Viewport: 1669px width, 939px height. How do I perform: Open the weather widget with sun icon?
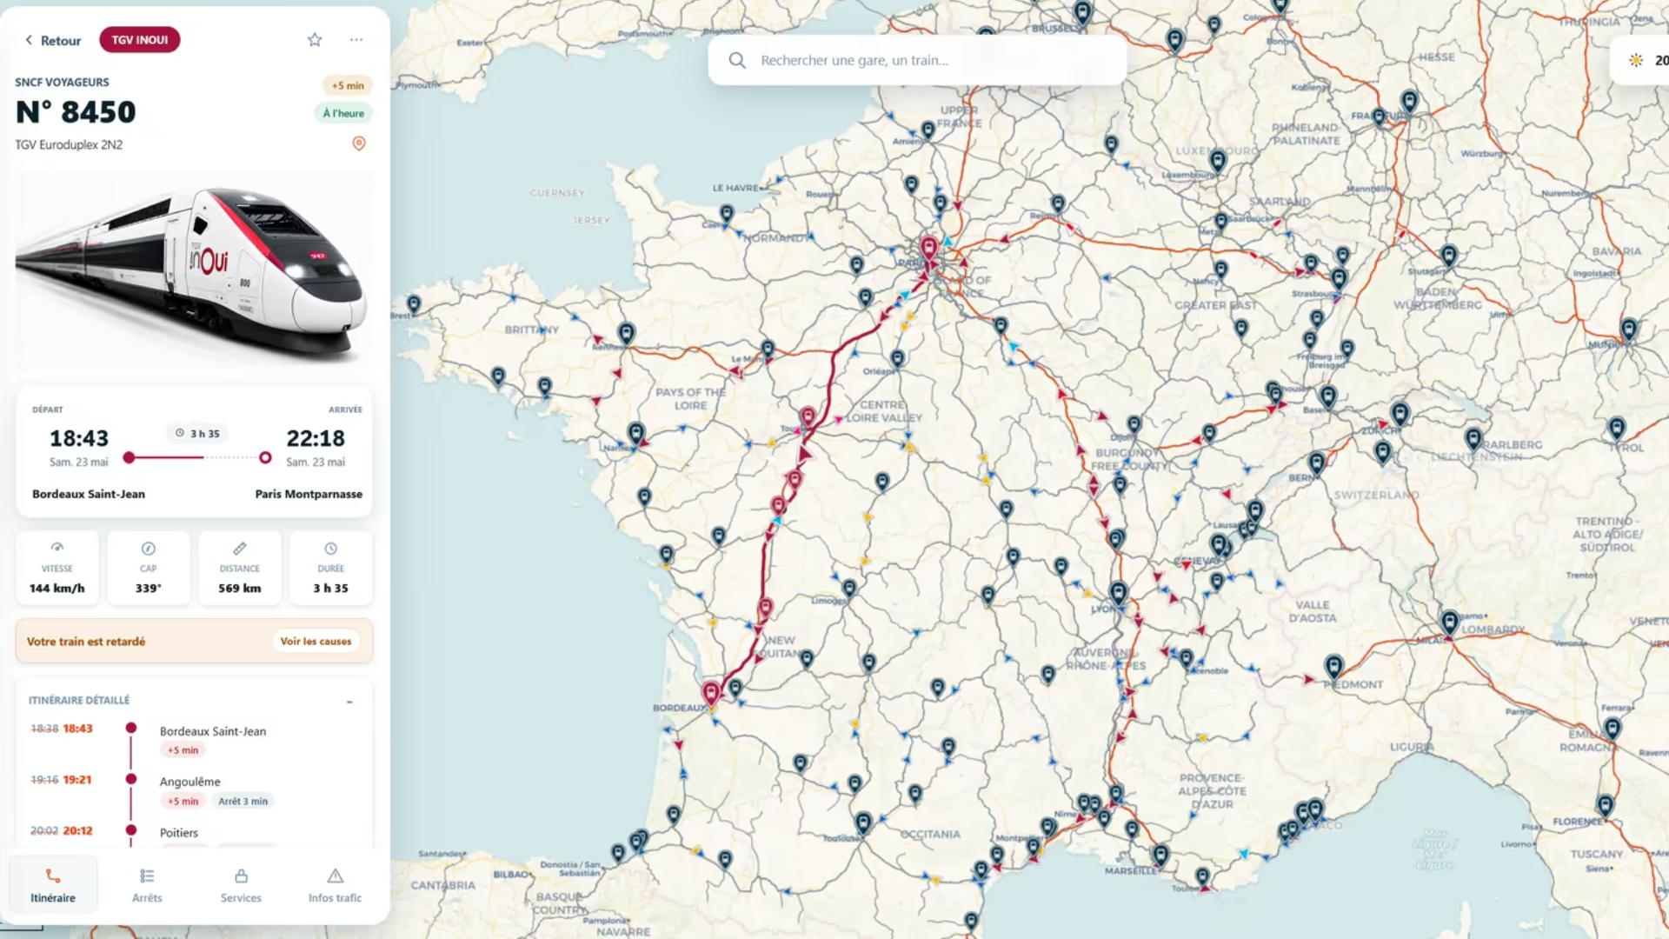click(x=1641, y=60)
